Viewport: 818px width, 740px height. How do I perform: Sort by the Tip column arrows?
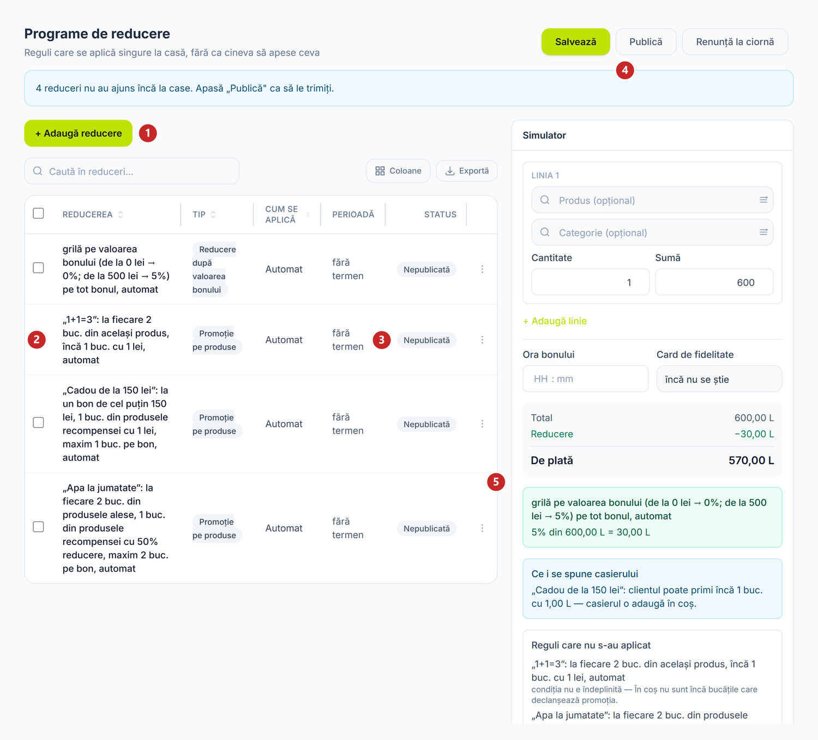(x=213, y=215)
